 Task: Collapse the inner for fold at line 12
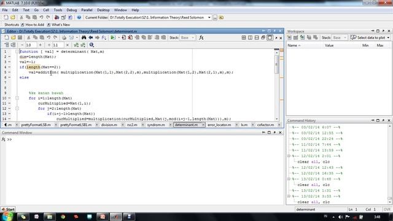[x=17, y=109]
